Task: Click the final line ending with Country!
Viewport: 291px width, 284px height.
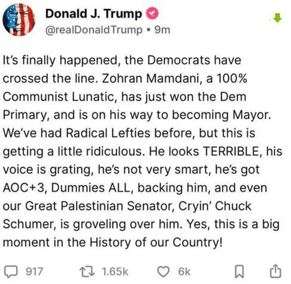Action: (112, 242)
